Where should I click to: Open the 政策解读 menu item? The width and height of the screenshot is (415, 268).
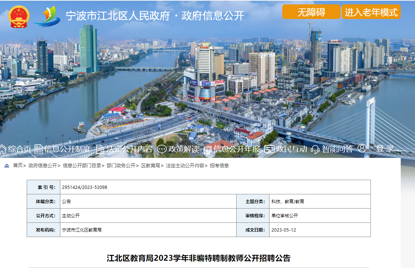pos(184,149)
